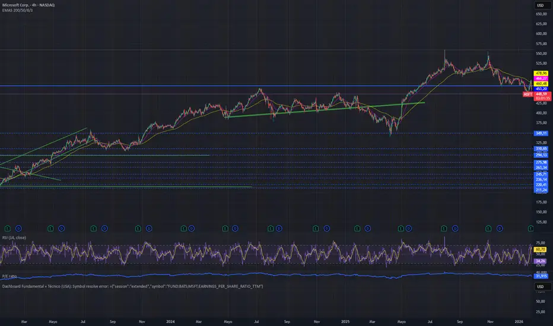Open the earnings E marker just before Mayo 2023
The width and height of the screenshot is (553, 326).
point(50,228)
